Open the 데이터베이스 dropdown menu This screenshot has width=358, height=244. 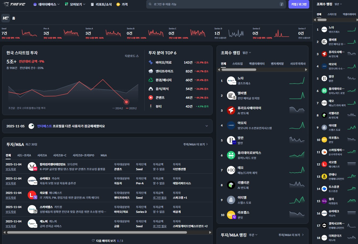tap(46, 5)
